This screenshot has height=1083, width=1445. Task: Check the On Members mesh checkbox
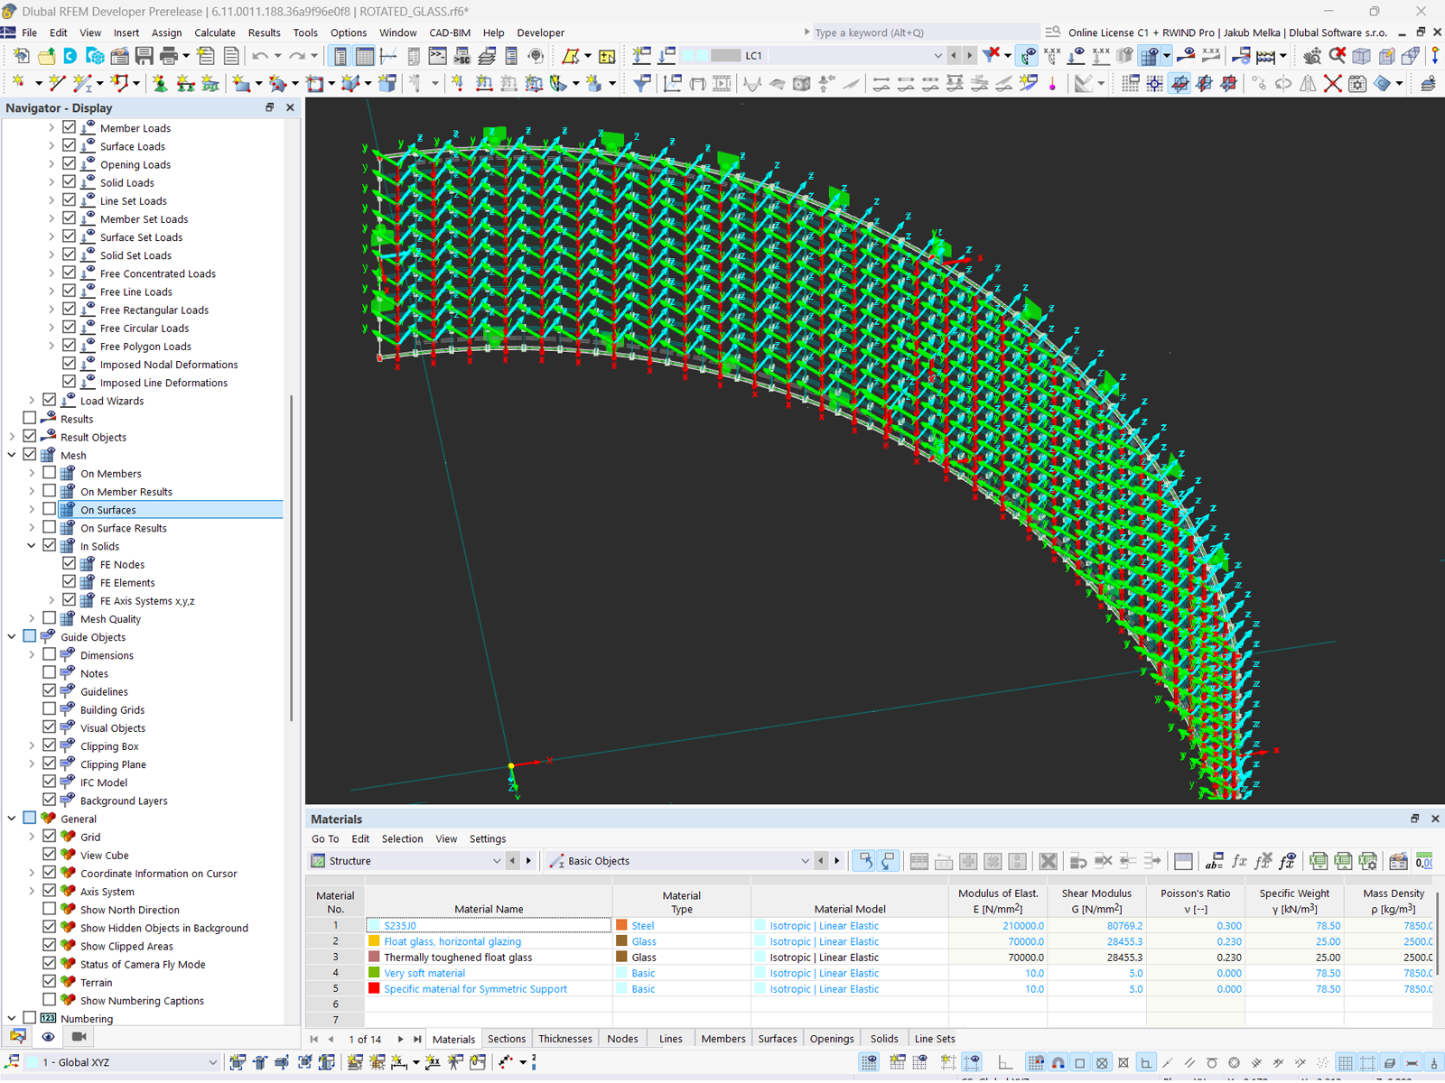point(50,473)
